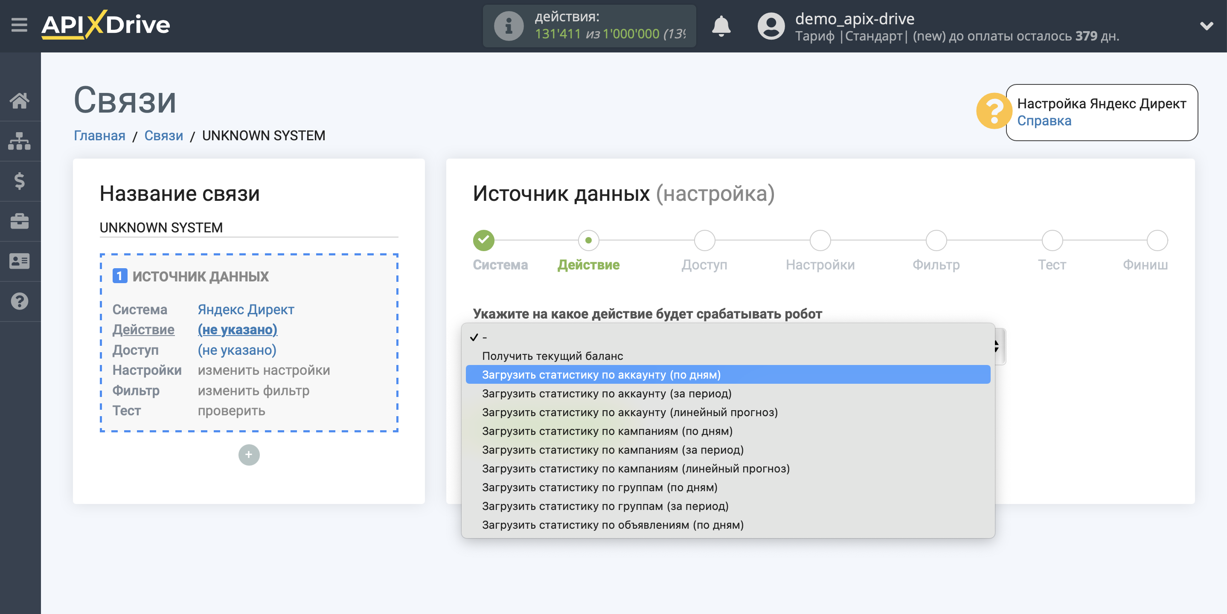Open help question icon in sidebar
The image size is (1227, 614).
pos(20,301)
